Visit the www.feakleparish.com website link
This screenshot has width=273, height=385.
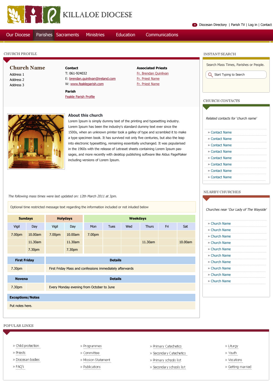point(87,84)
